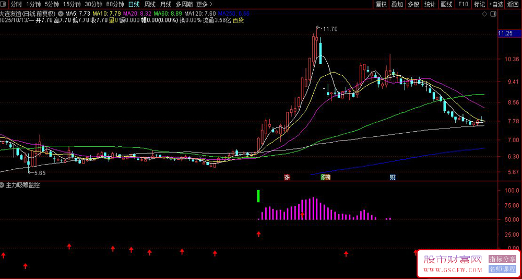Viewport: 522px width, 279px height.
Task: Open F10 company information
Action: 463,4
